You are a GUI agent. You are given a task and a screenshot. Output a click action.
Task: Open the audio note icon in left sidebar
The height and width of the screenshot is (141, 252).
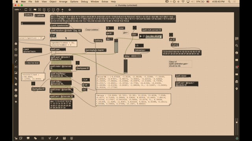16,61
